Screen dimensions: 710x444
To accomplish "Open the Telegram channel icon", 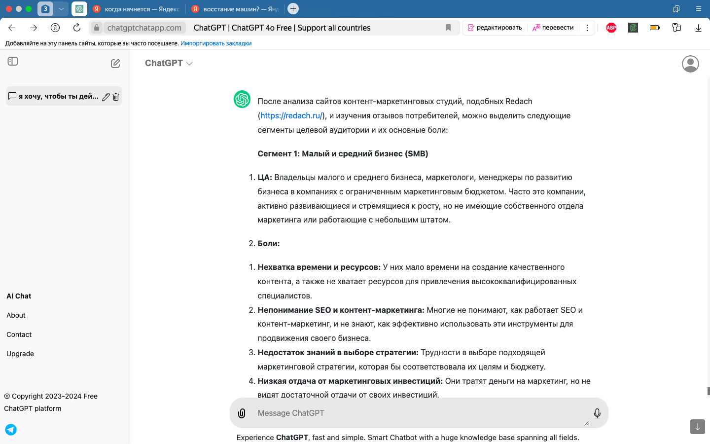I will [x=11, y=430].
